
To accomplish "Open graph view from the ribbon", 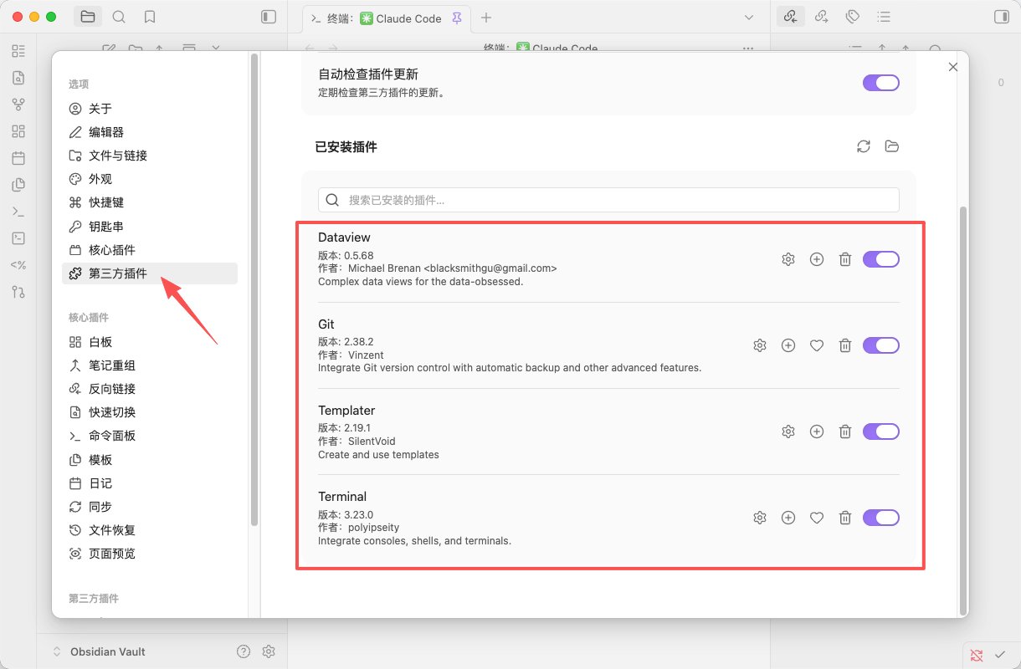I will 18,105.
